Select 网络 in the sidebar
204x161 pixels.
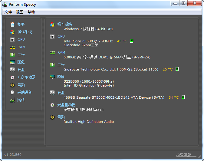coord(21,100)
